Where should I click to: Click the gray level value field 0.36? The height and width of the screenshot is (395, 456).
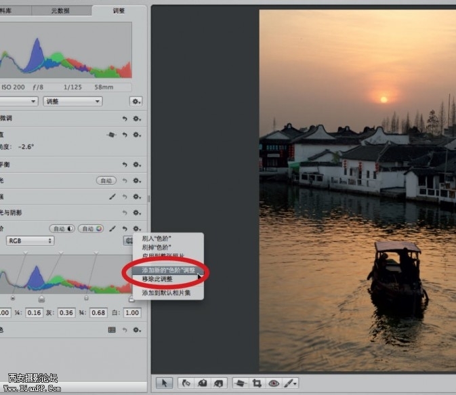click(x=66, y=312)
